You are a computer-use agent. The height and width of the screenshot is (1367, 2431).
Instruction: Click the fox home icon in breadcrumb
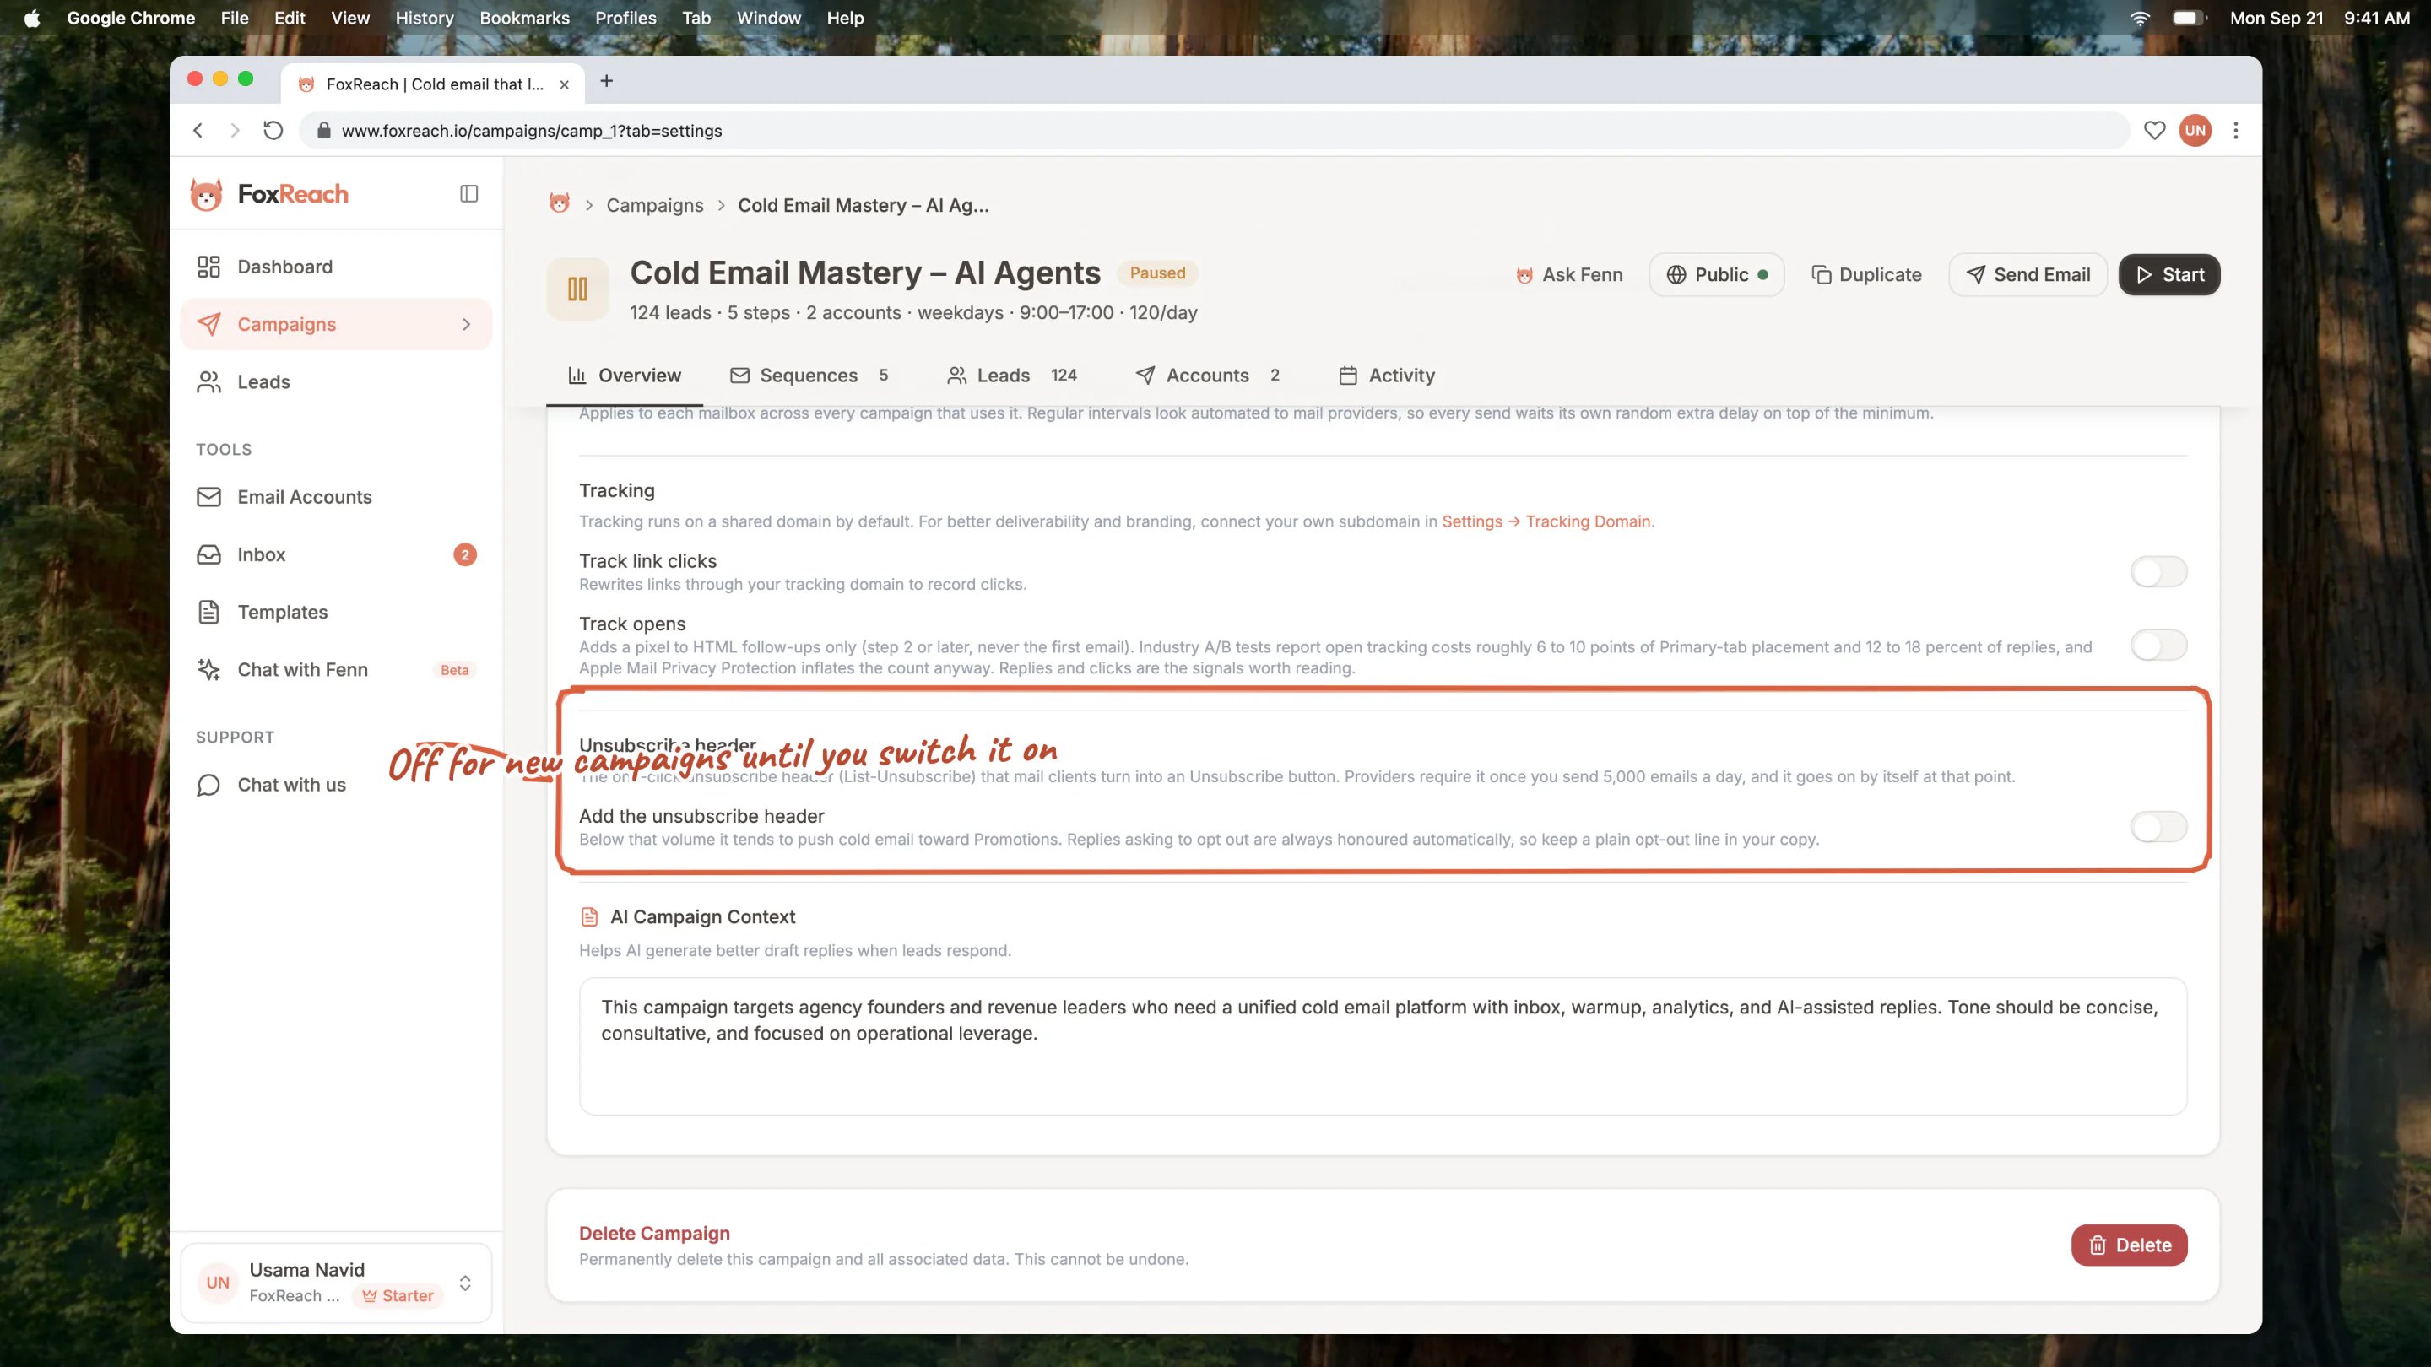coord(560,203)
